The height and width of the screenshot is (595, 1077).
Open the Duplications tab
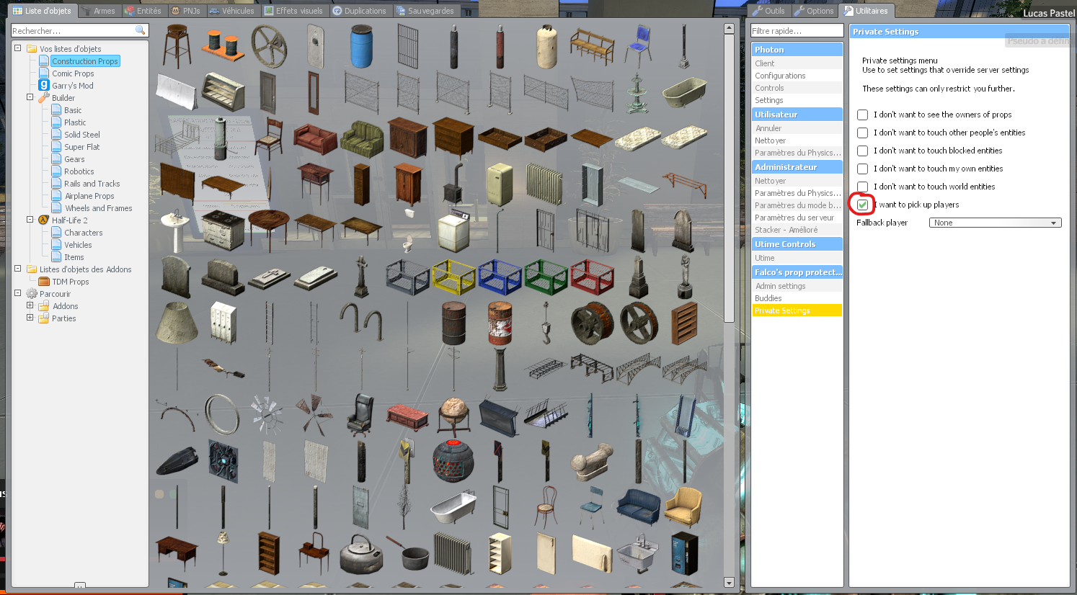click(360, 11)
